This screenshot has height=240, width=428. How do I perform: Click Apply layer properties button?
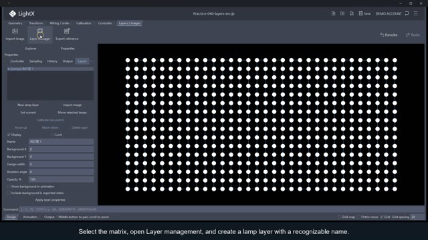pyautogui.click(x=50, y=200)
